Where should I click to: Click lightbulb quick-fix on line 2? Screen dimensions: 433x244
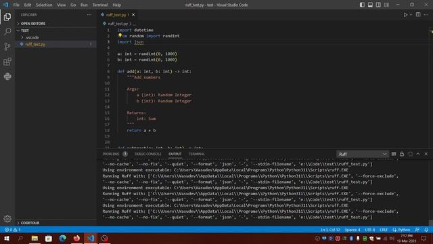[120, 35]
